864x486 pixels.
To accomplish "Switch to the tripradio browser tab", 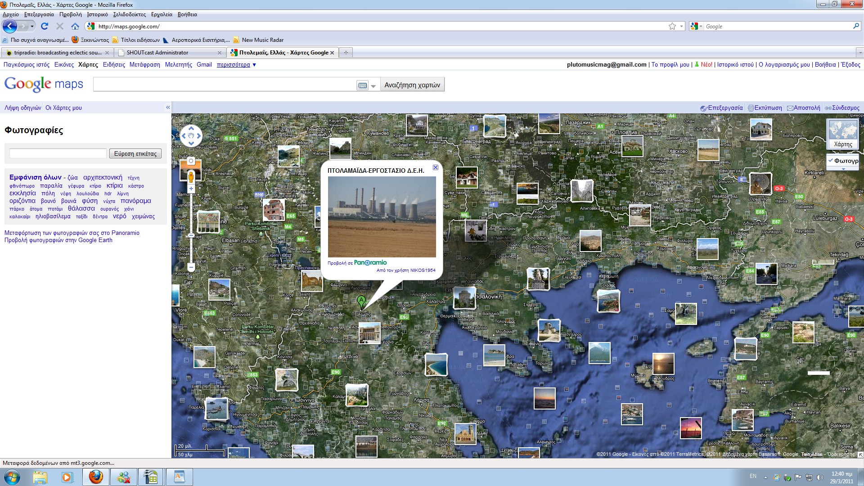I will pyautogui.click(x=57, y=53).
